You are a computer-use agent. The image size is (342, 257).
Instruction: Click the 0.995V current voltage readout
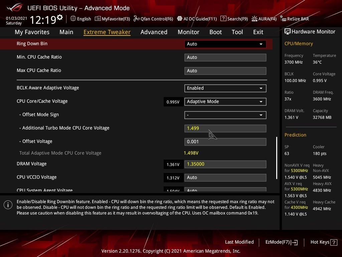pos(173,102)
